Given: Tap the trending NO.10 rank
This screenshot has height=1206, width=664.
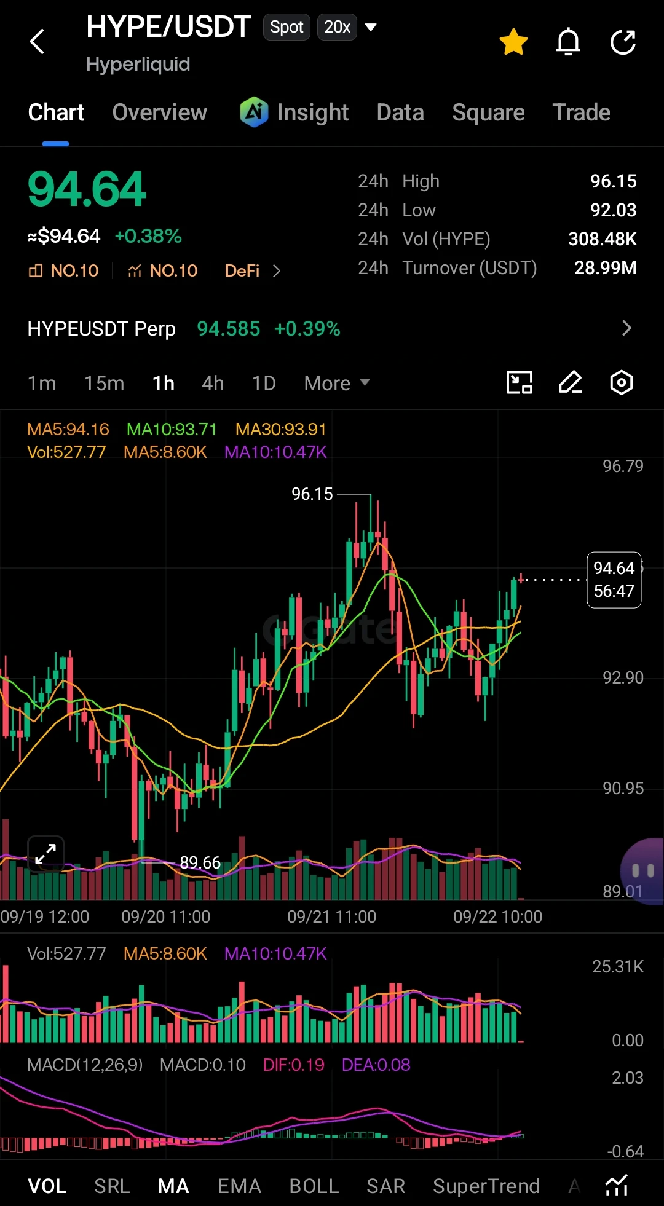Looking at the screenshot, I should pos(163,270).
